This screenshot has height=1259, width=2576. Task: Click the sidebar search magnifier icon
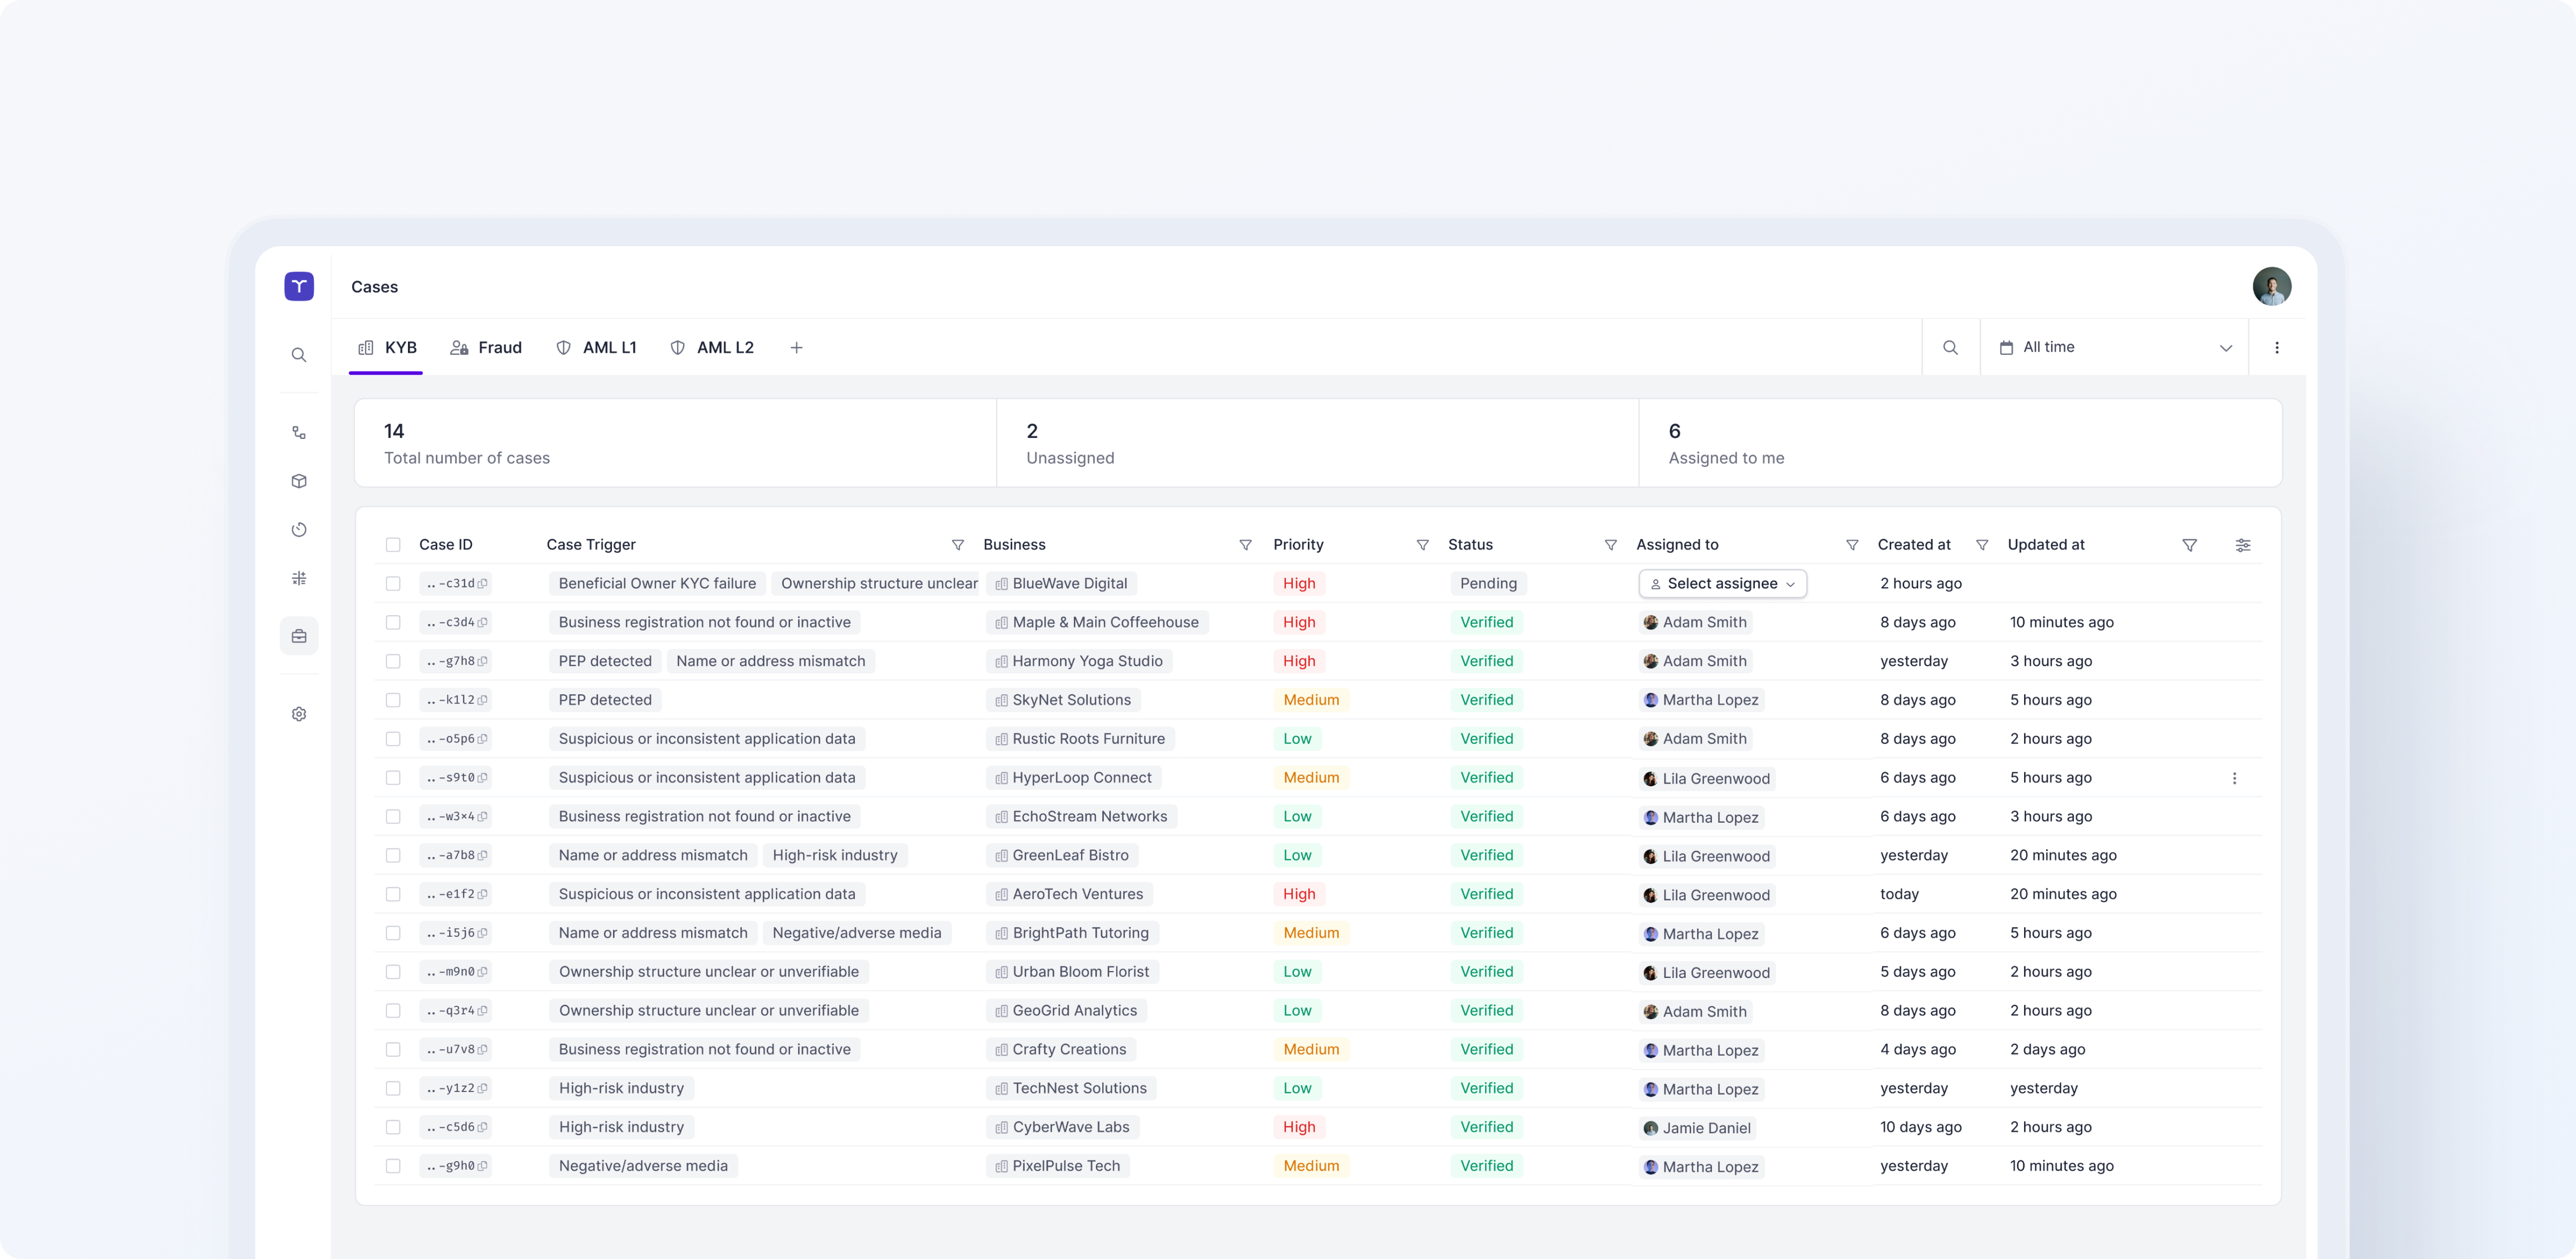tap(298, 355)
